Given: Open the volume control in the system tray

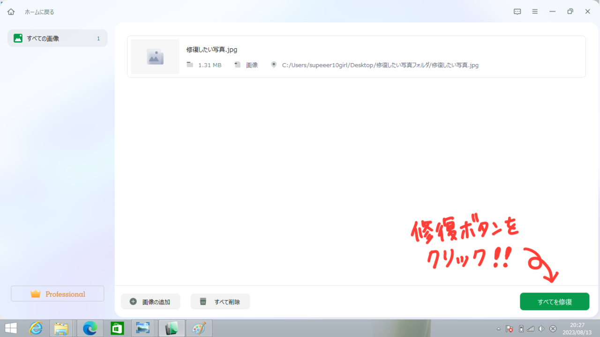Looking at the screenshot, I should point(541,329).
